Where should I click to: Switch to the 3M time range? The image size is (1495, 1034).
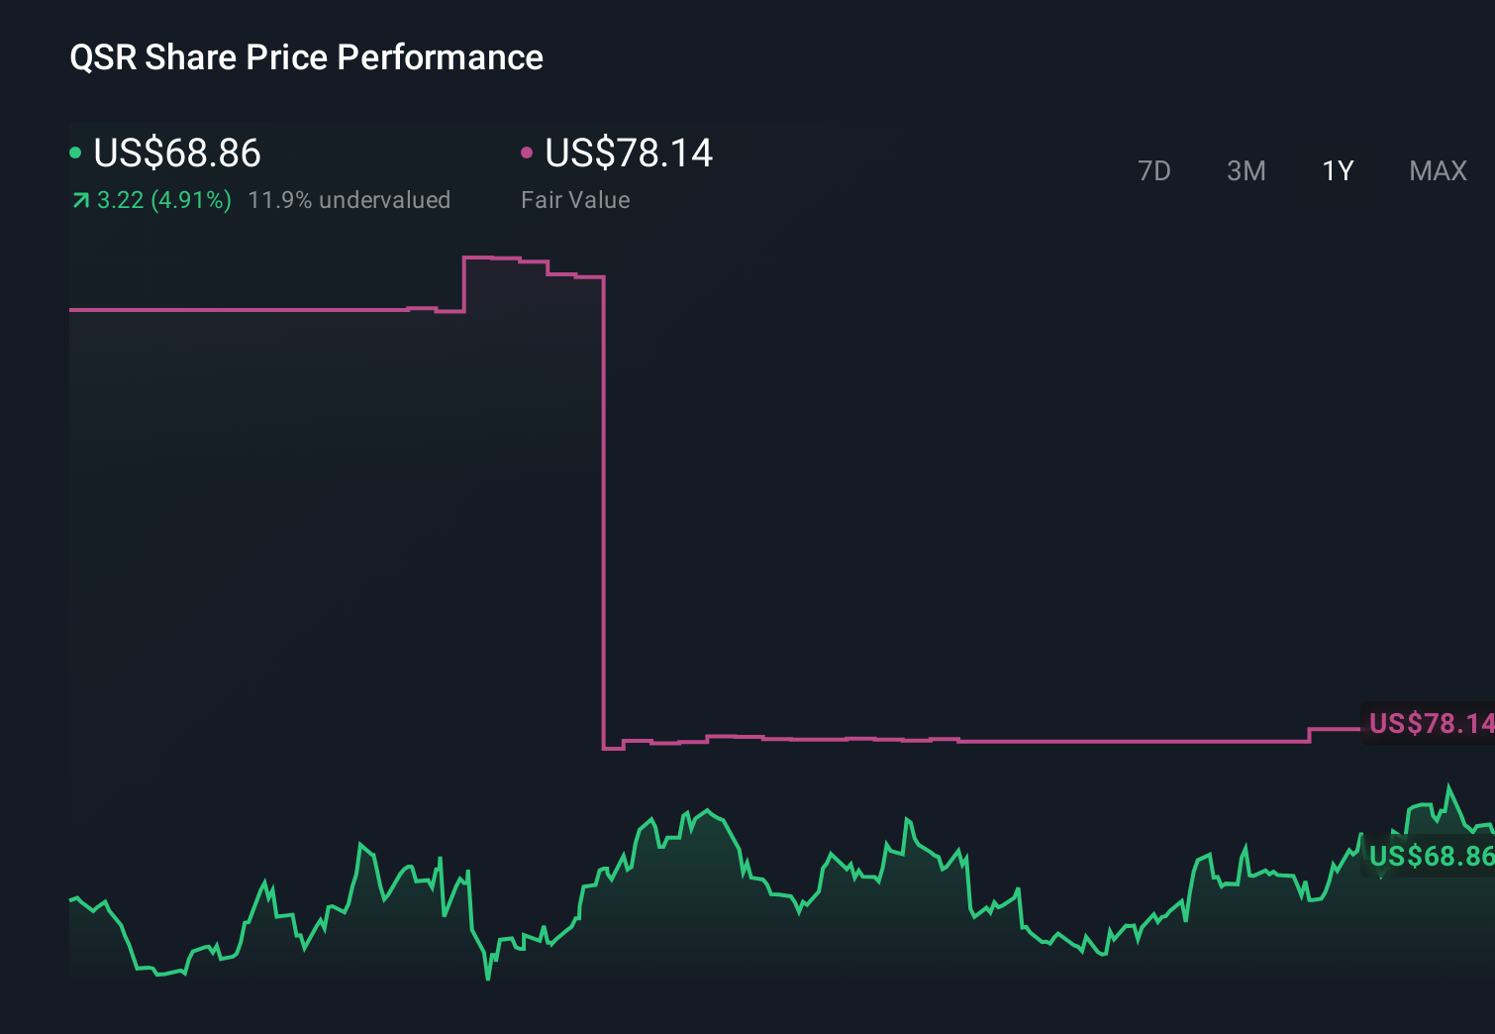tap(1246, 170)
